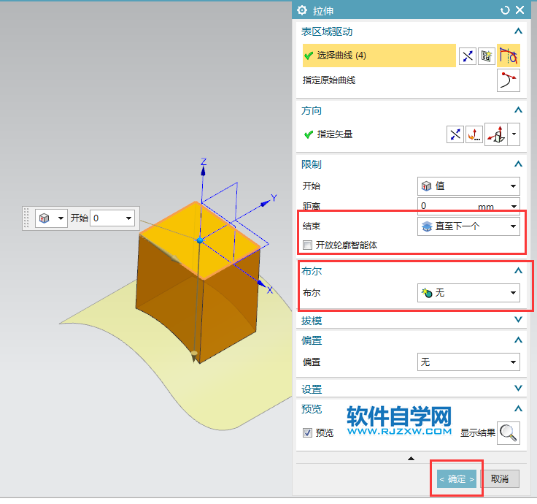Click the Z axis arrow in the viewport

[203, 171]
